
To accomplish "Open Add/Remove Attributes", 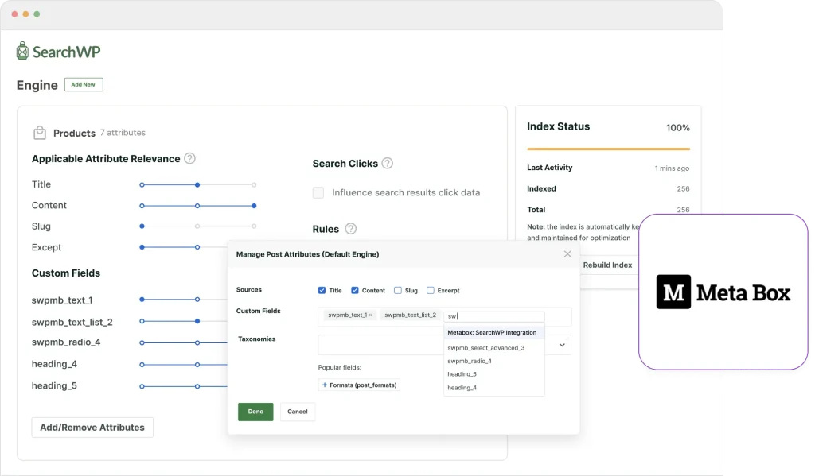I will point(92,428).
